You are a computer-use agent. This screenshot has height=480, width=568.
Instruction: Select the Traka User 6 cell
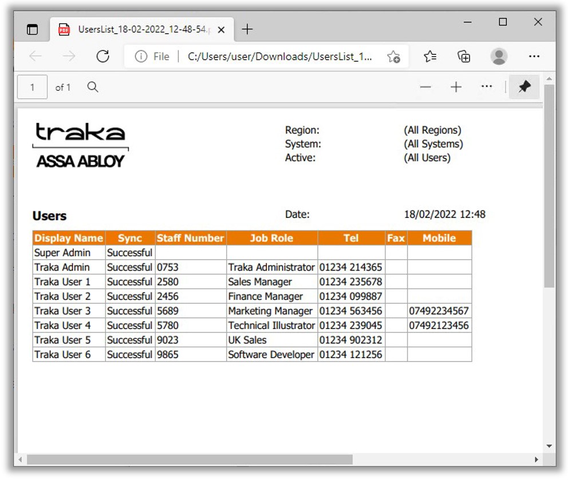pos(69,354)
